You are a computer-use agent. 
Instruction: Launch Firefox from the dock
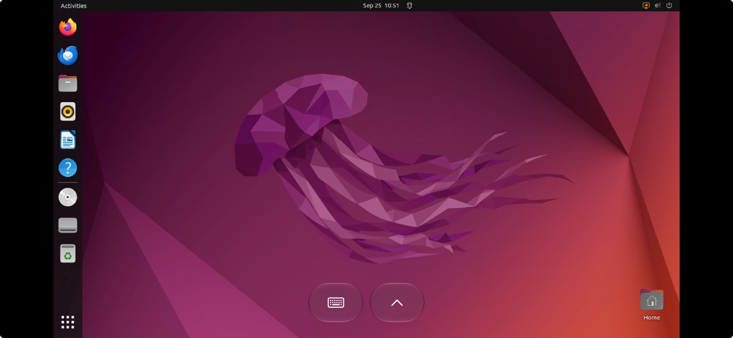(68, 27)
